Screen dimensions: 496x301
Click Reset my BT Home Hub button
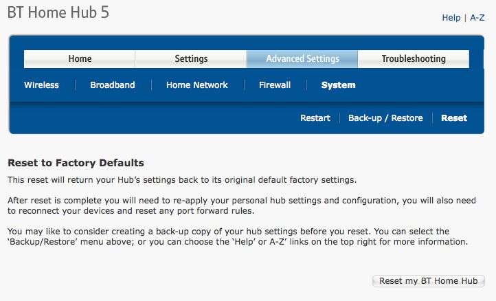pos(428,281)
